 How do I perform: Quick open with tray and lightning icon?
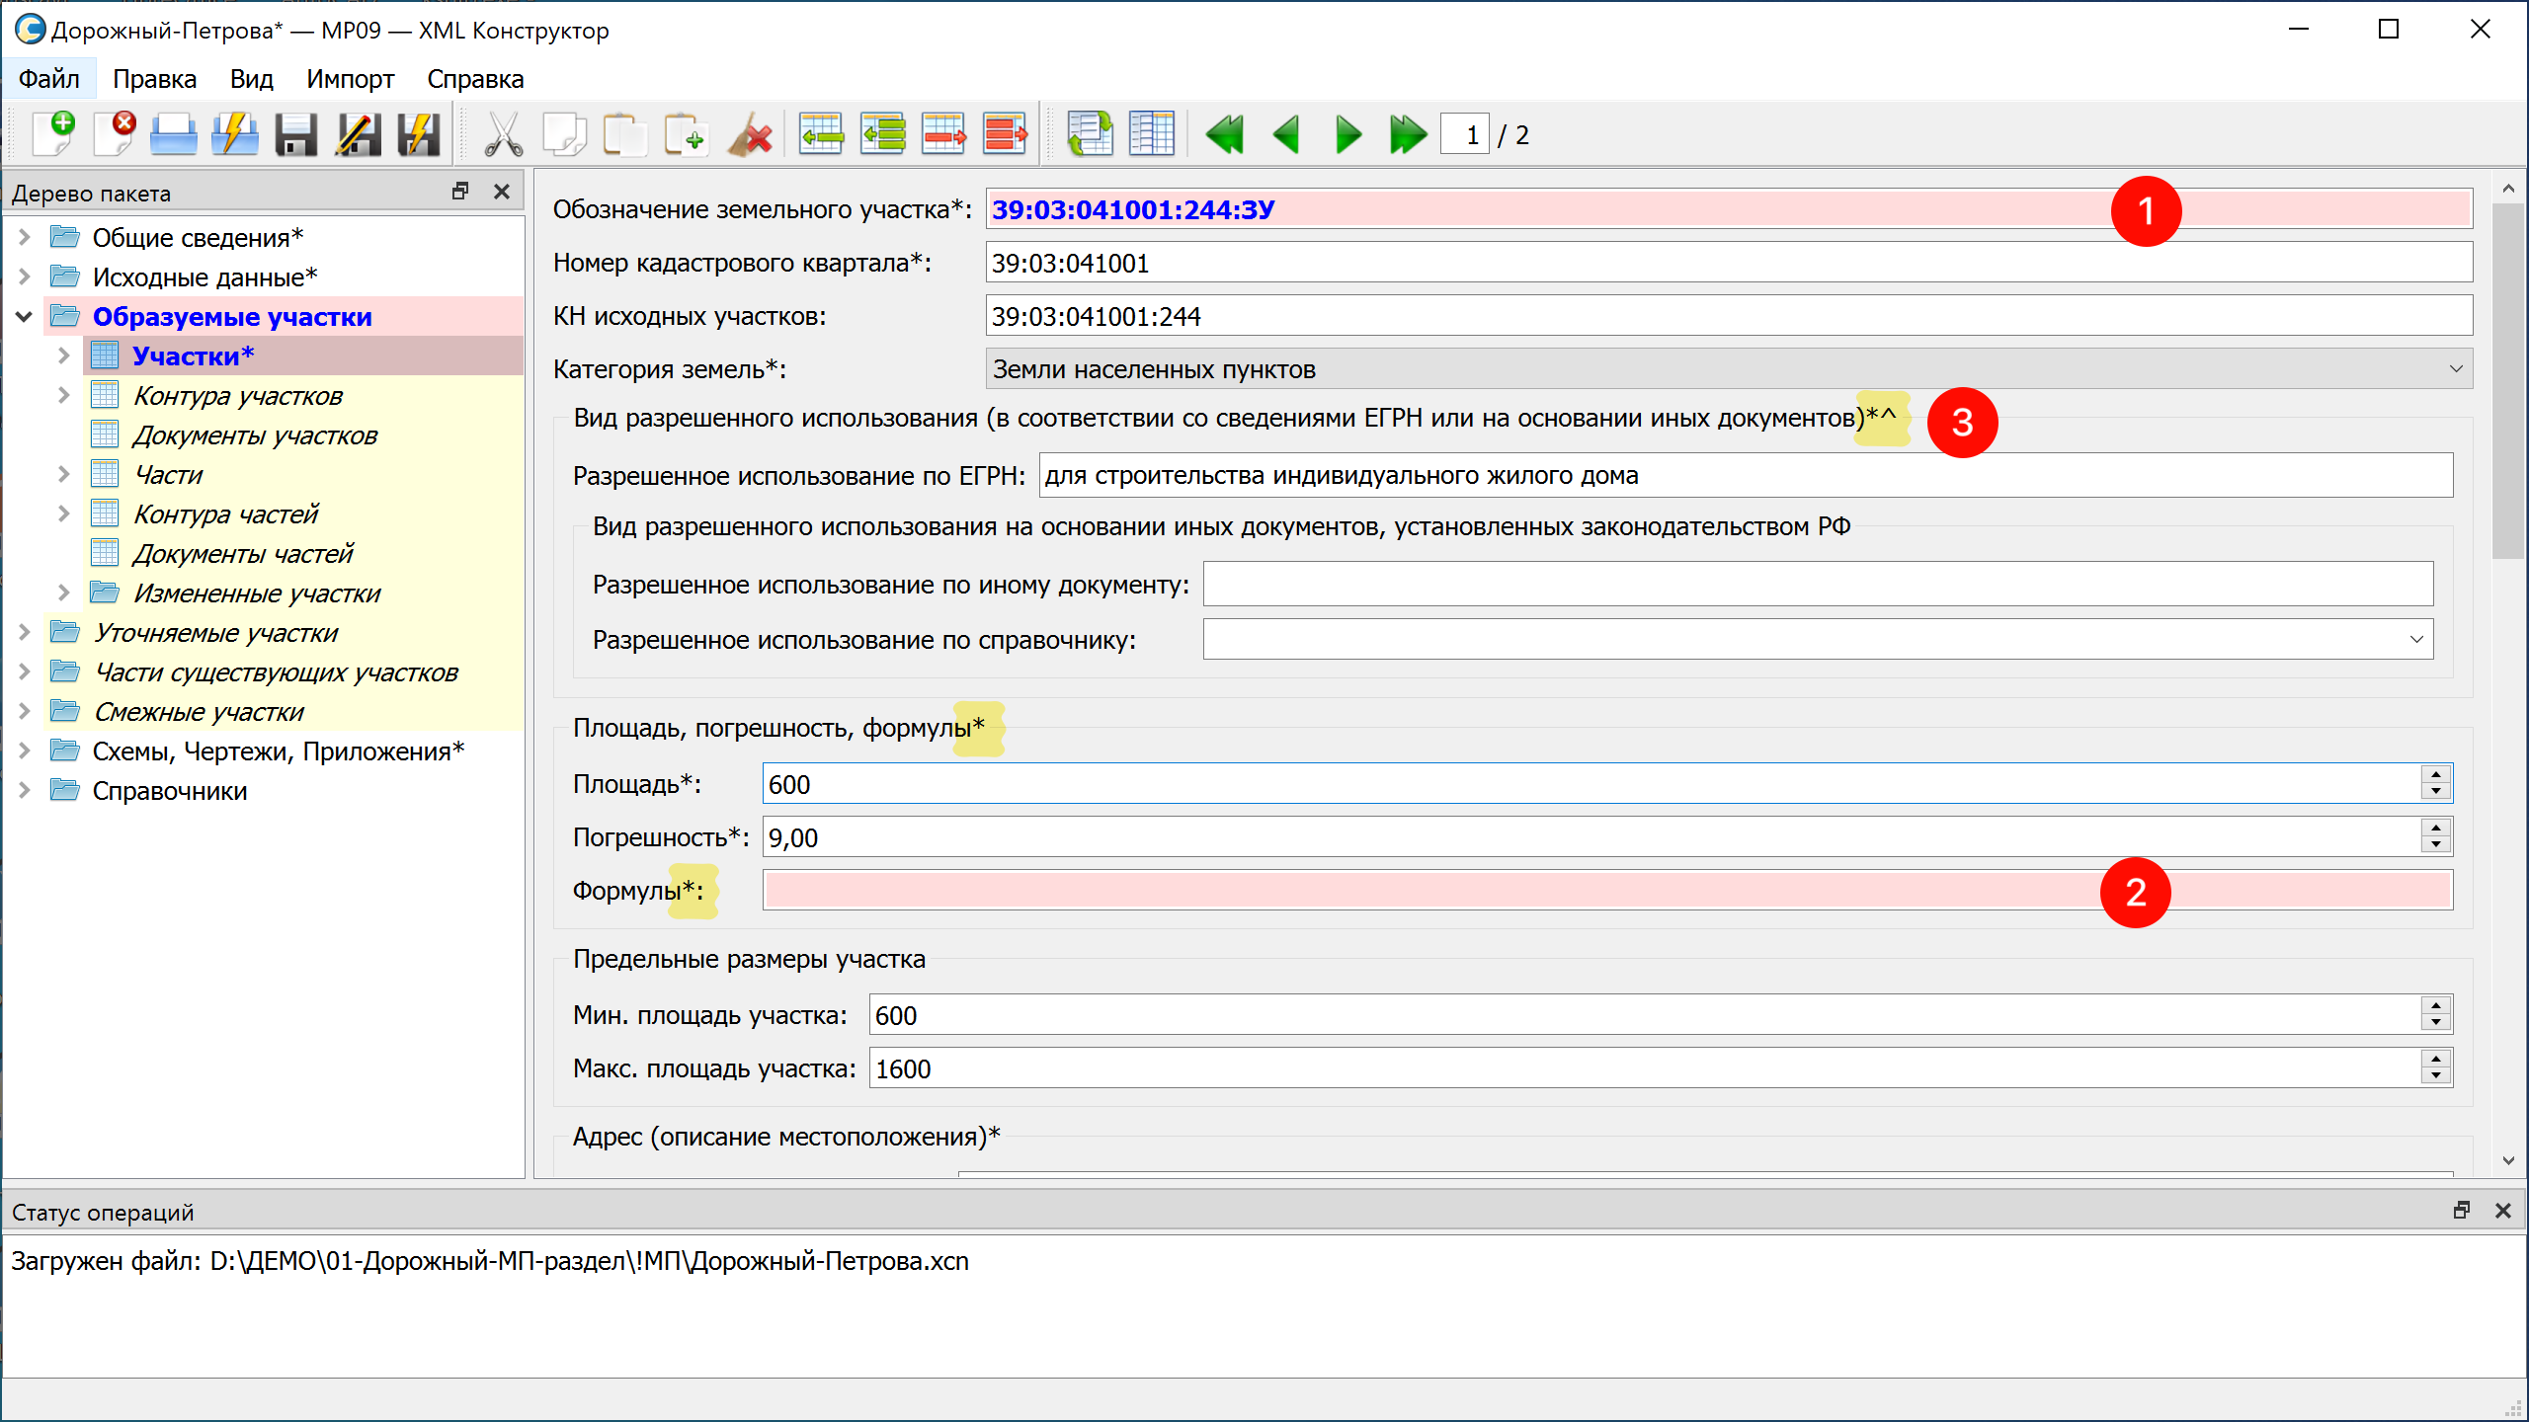(234, 133)
